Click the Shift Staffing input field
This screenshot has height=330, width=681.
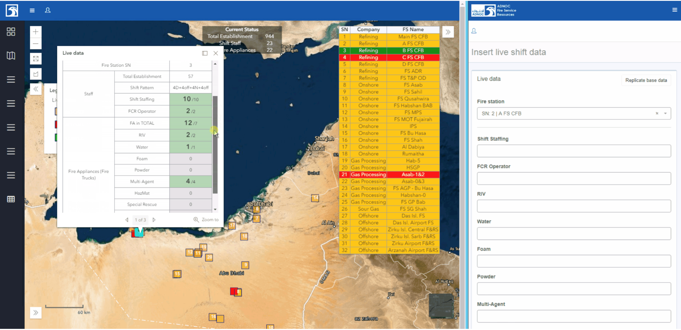574,151
